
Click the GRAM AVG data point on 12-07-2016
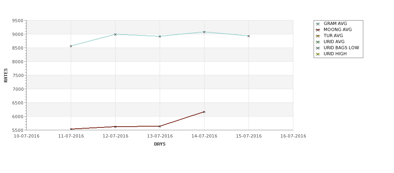tap(115, 34)
